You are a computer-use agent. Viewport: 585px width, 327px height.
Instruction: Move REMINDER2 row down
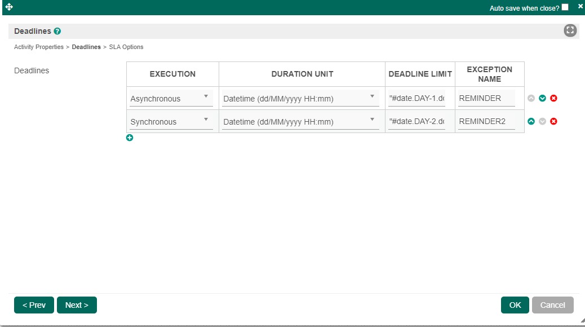pyautogui.click(x=543, y=121)
